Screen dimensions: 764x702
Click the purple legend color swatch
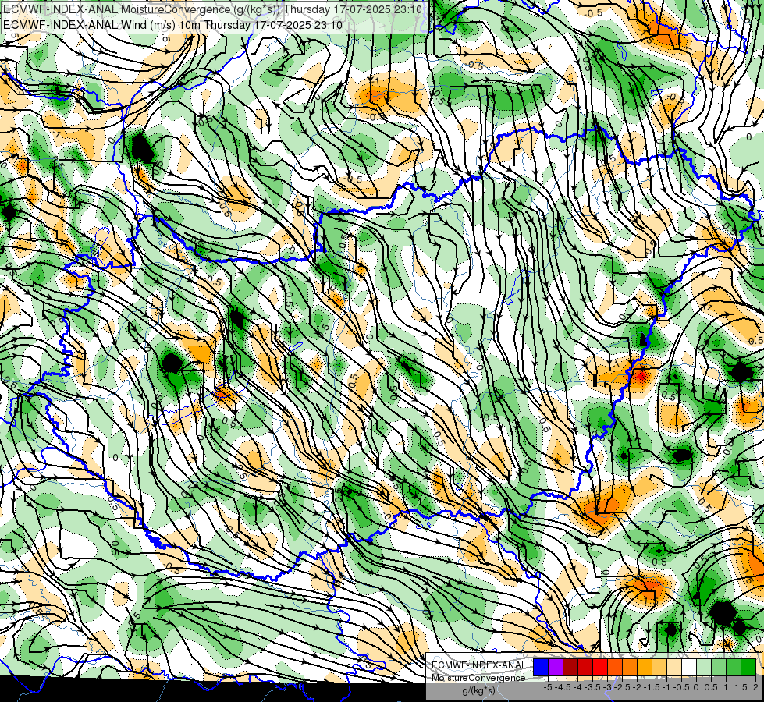point(556,668)
